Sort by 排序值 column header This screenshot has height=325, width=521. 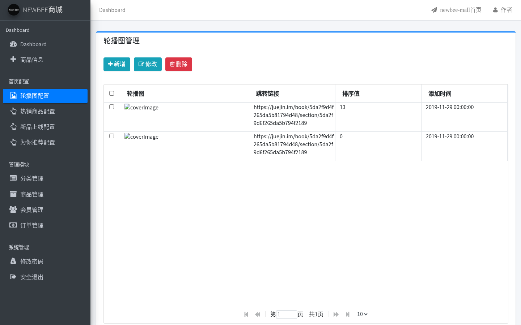pyautogui.click(x=378, y=94)
